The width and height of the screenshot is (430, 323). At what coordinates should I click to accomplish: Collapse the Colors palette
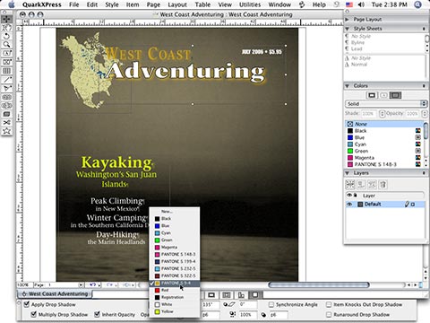coord(348,86)
